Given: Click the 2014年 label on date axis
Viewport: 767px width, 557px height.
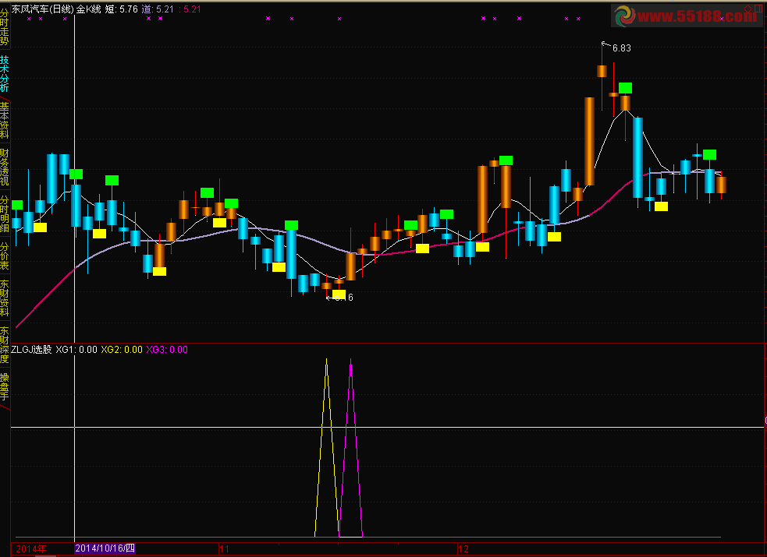Looking at the screenshot, I should [30, 548].
